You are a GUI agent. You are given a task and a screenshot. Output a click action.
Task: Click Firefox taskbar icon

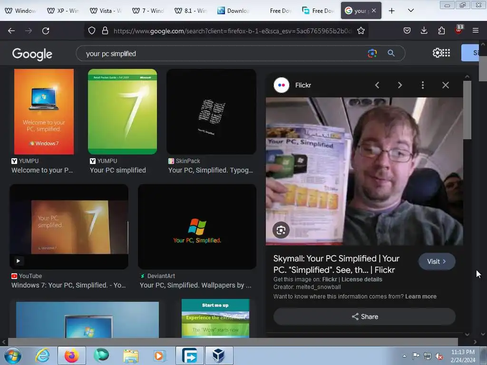click(x=71, y=355)
